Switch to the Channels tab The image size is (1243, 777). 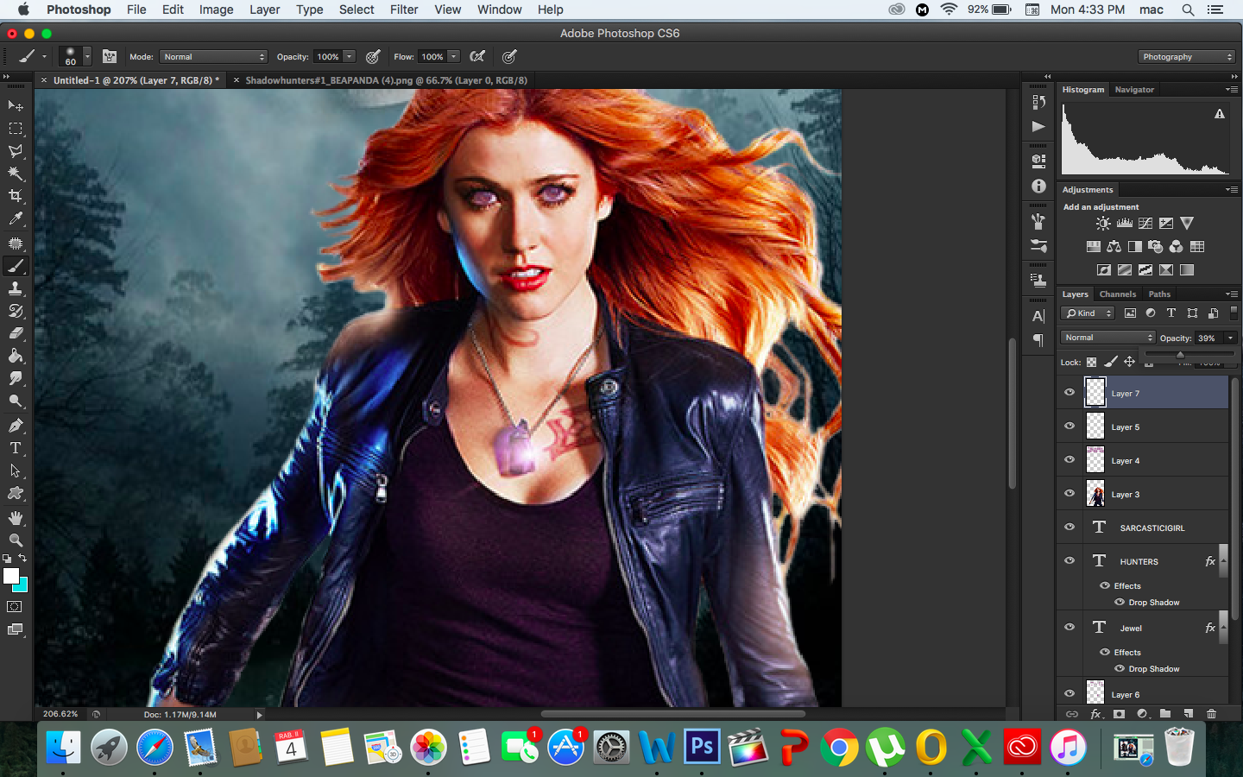[x=1118, y=294]
